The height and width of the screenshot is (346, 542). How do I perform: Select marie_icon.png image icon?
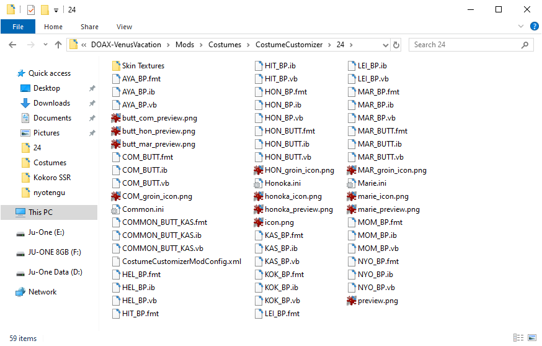(352, 196)
